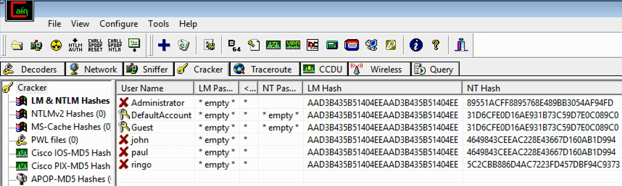Click the yellow question mark Help icon

pyautogui.click(x=435, y=45)
